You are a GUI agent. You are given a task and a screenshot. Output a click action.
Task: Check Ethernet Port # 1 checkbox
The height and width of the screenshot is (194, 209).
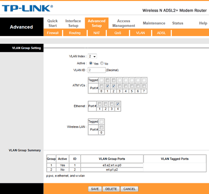[x=99, y=104]
